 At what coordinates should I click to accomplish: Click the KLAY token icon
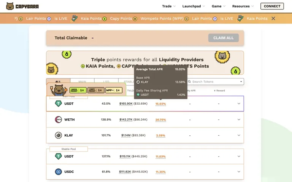(x=58, y=135)
